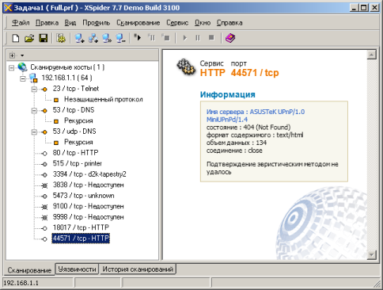Collapse the 53 / tcp - DNS node
Viewport: 383px width, 290px height.
tap(34, 111)
